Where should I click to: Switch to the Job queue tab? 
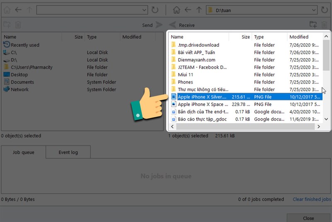tap(23, 152)
